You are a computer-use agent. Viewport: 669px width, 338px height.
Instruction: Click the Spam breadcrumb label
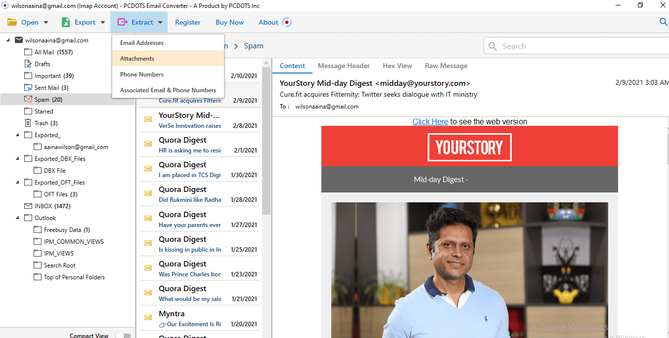(254, 46)
